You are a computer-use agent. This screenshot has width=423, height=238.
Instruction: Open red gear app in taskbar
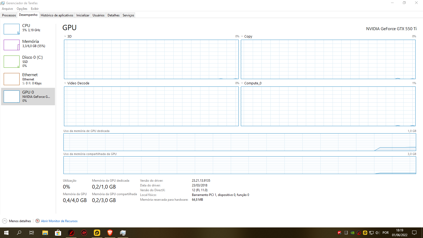(x=84, y=233)
